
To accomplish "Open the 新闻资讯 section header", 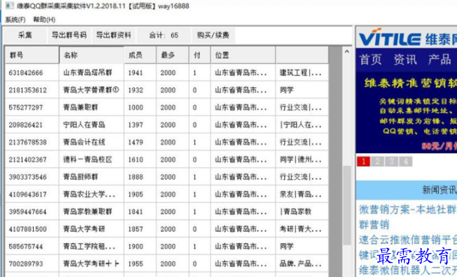I will point(406,190).
